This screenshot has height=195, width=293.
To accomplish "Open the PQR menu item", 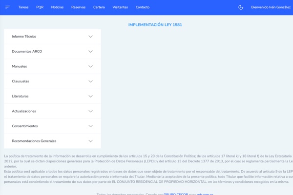I will (40, 7).
